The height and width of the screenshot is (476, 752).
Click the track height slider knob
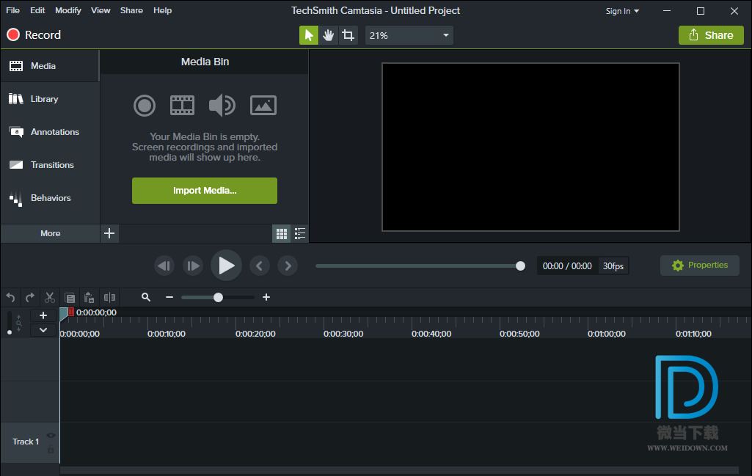tap(9, 332)
